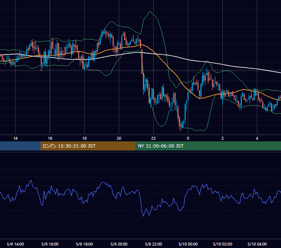This screenshot has height=248, width=281.
Task: Click the 5/9 20:00 date label
Action: (x=119, y=244)
